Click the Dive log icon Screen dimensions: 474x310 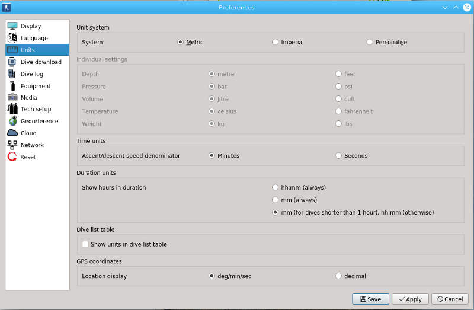click(12, 74)
